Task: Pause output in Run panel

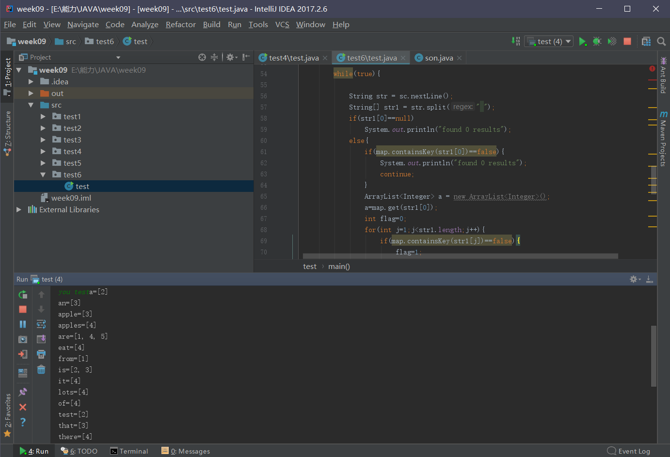Action: coord(23,324)
